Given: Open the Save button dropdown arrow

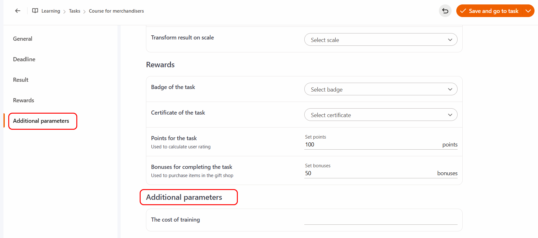Looking at the screenshot, I should point(528,11).
